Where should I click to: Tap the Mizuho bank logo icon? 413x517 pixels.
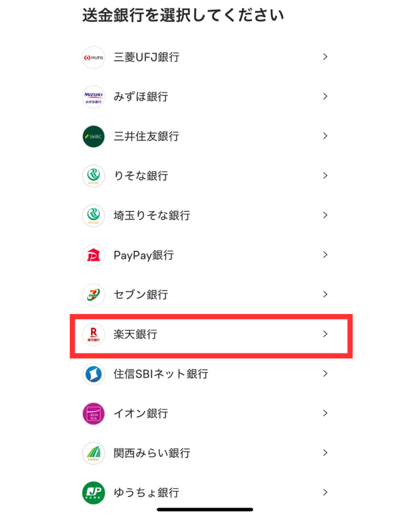click(x=93, y=97)
